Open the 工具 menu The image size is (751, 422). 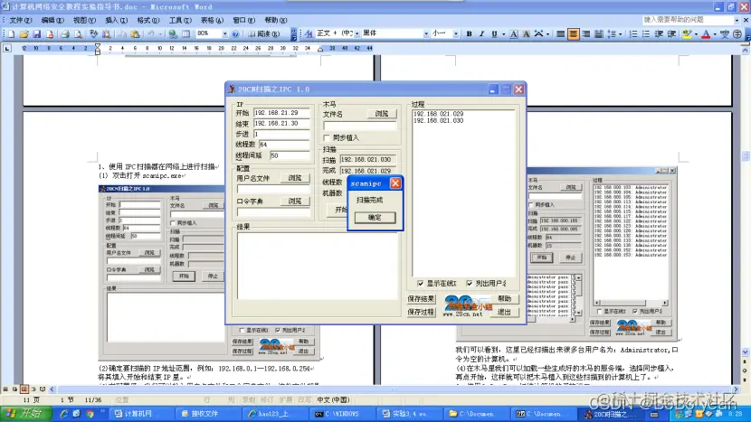[180, 20]
